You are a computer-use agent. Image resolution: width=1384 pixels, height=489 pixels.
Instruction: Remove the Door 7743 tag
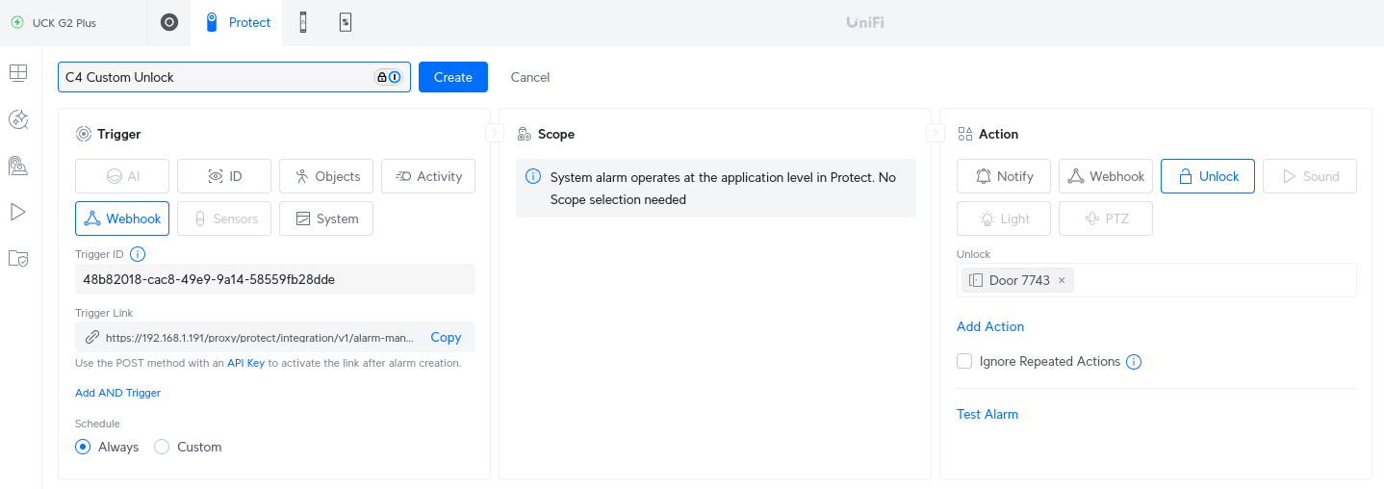(x=1062, y=280)
